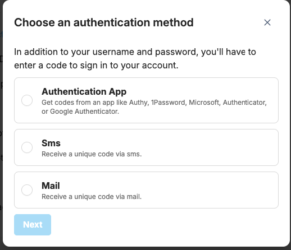Click the "Authentication App" option title

click(x=84, y=91)
